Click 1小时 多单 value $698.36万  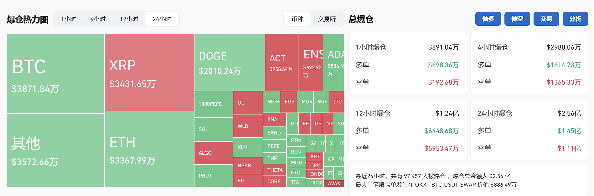pyautogui.click(x=443, y=65)
